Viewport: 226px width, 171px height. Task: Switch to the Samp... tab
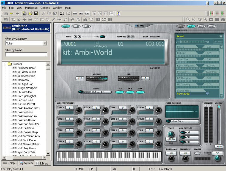point(10,163)
